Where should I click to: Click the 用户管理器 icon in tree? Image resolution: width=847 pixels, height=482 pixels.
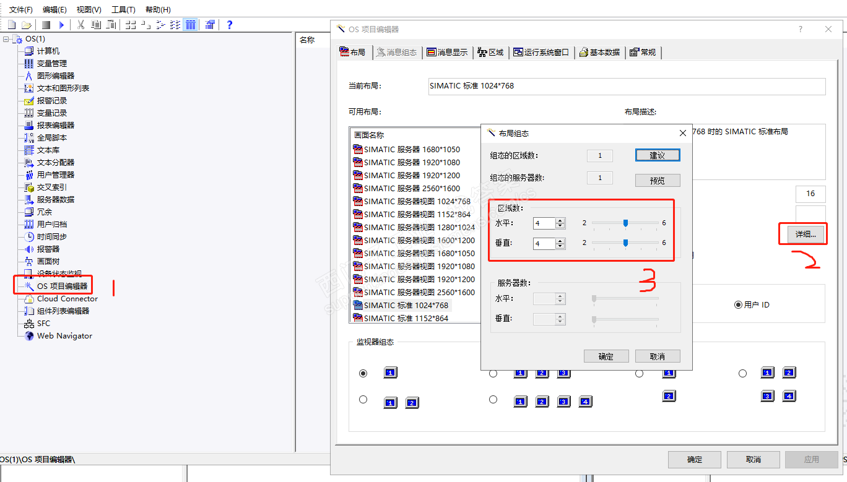click(x=29, y=174)
